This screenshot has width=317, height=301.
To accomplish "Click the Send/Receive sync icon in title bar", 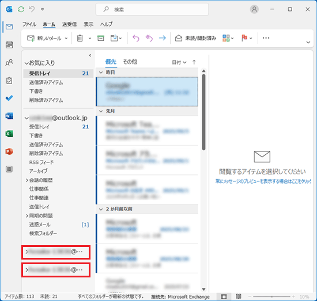I will point(21,9).
